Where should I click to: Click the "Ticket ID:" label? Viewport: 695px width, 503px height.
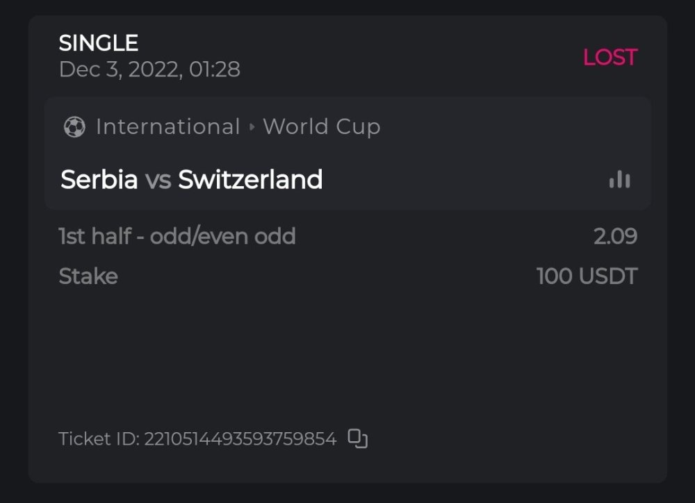(x=99, y=439)
